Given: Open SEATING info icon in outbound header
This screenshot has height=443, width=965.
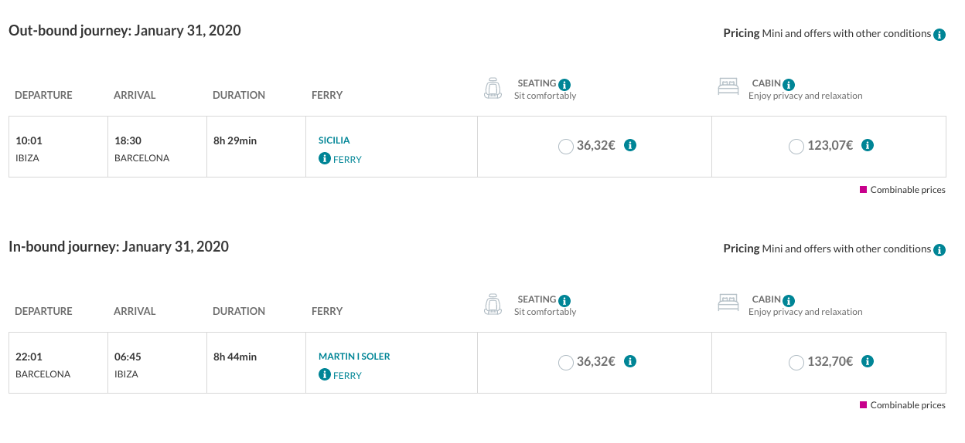Looking at the screenshot, I should 564,84.
